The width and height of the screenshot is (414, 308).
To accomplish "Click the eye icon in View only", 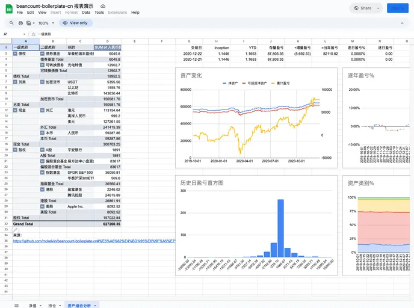I will coord(65,23).
